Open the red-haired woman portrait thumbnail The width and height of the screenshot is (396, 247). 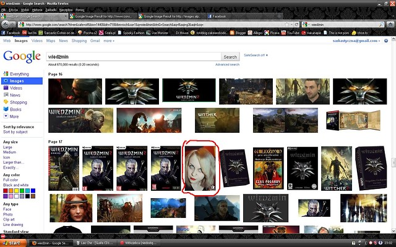click(x=71, y=208)
